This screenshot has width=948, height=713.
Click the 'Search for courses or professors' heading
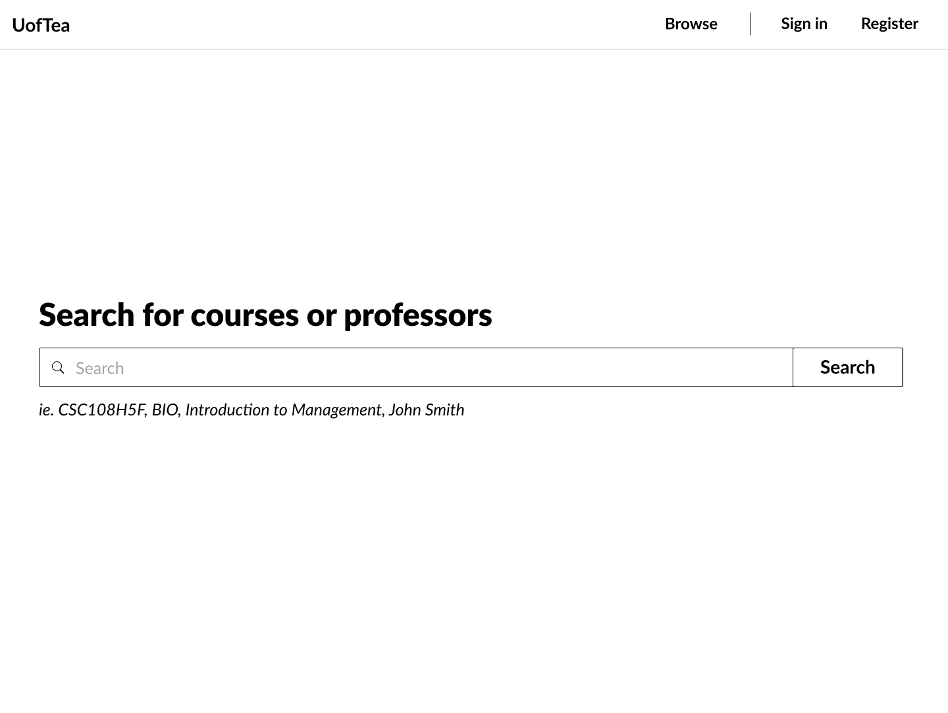(265, 315)
